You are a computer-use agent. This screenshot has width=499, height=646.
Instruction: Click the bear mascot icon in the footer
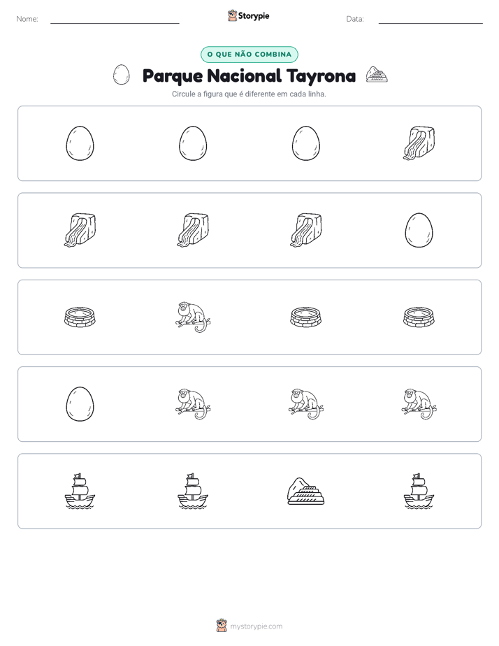[222, 626]
